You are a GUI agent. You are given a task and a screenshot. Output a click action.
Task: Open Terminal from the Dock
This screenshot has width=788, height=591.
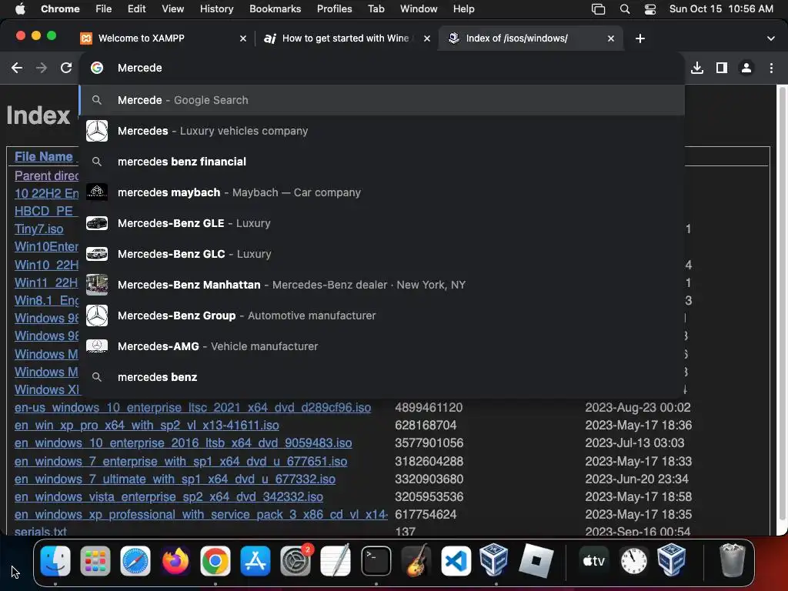coord(376,561)
